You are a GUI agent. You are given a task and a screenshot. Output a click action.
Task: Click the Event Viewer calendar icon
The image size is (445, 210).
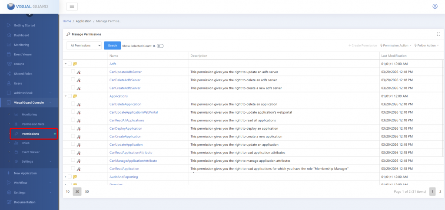(8, 55)
